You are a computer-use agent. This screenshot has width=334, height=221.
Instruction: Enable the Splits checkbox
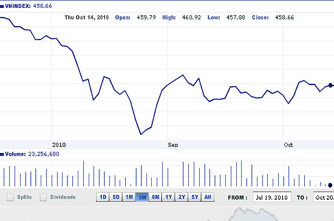[10, 197]
